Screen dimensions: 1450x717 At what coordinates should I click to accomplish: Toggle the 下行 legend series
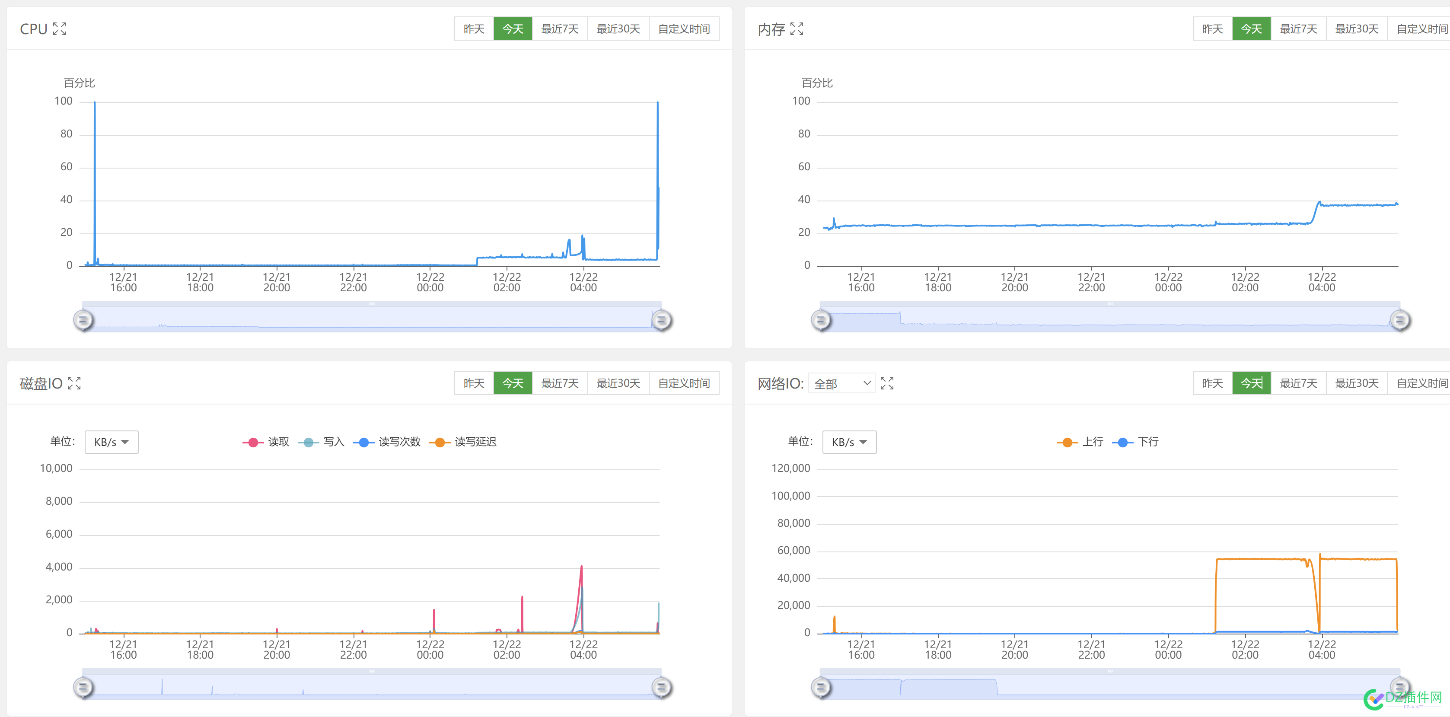1135,442
